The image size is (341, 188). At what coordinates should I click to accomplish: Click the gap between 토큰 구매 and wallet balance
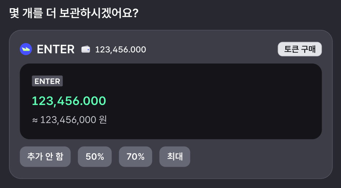point(212,49)
